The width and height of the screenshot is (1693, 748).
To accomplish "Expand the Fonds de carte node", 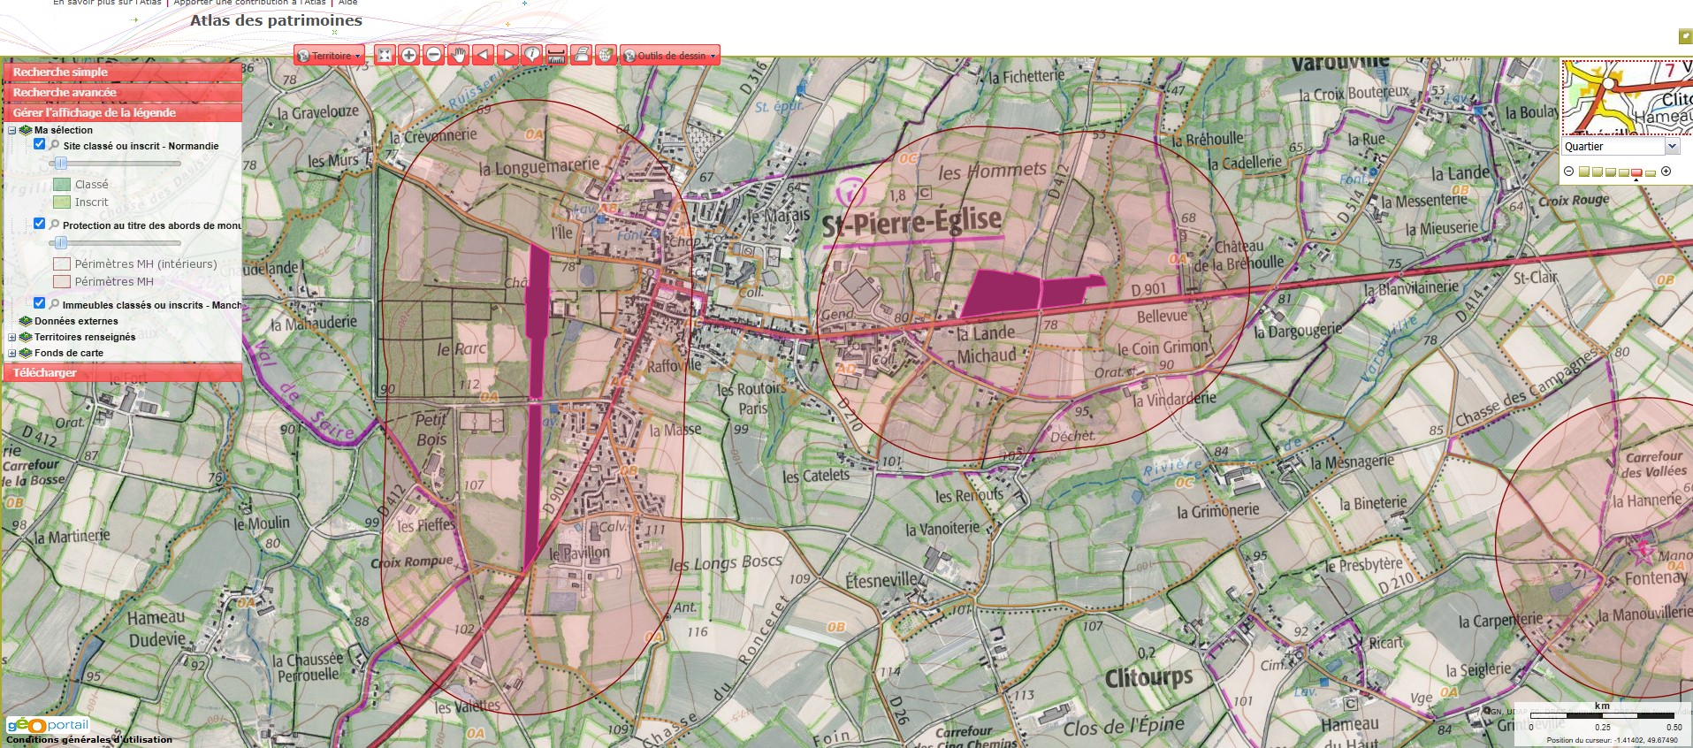I will [11, 353].
